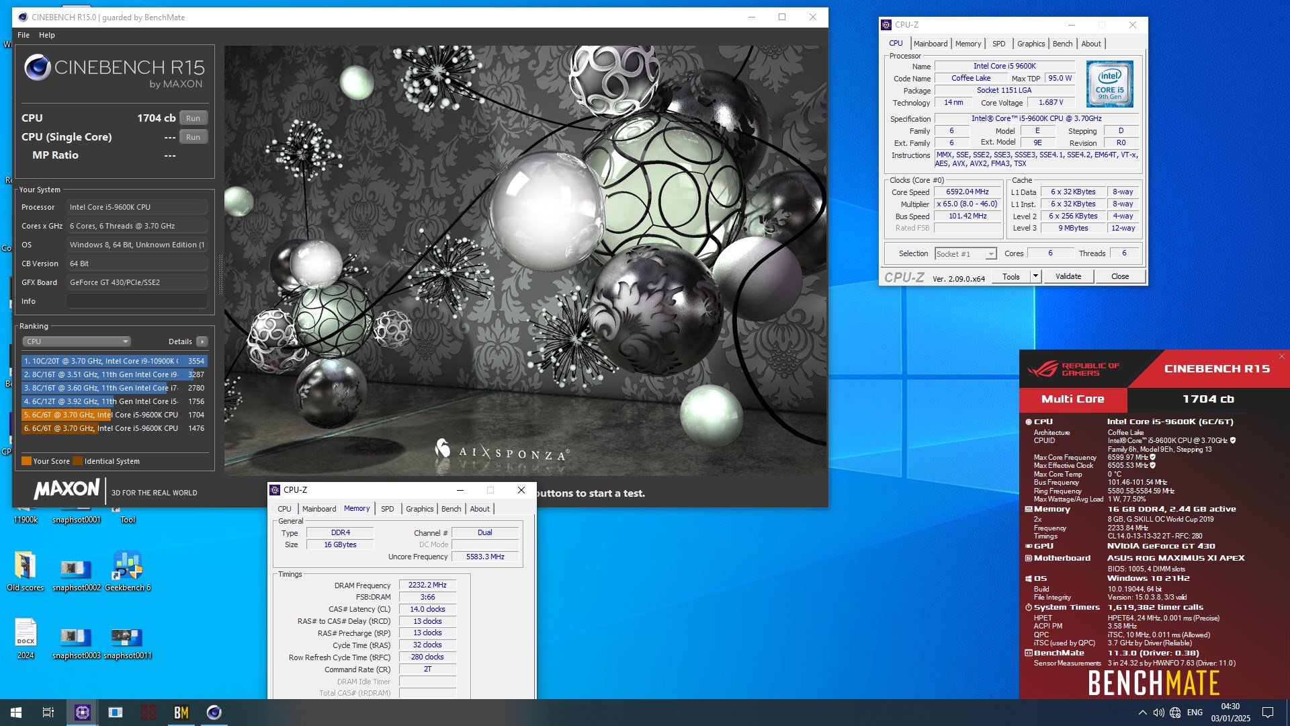Click the Cinebench taskbar icon
Viewport: 1290px width, 726px height.
214,713
